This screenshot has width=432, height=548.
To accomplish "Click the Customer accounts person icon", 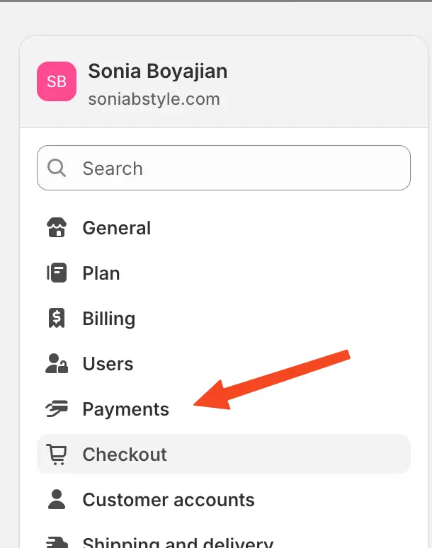I will [x=56, y=500].
